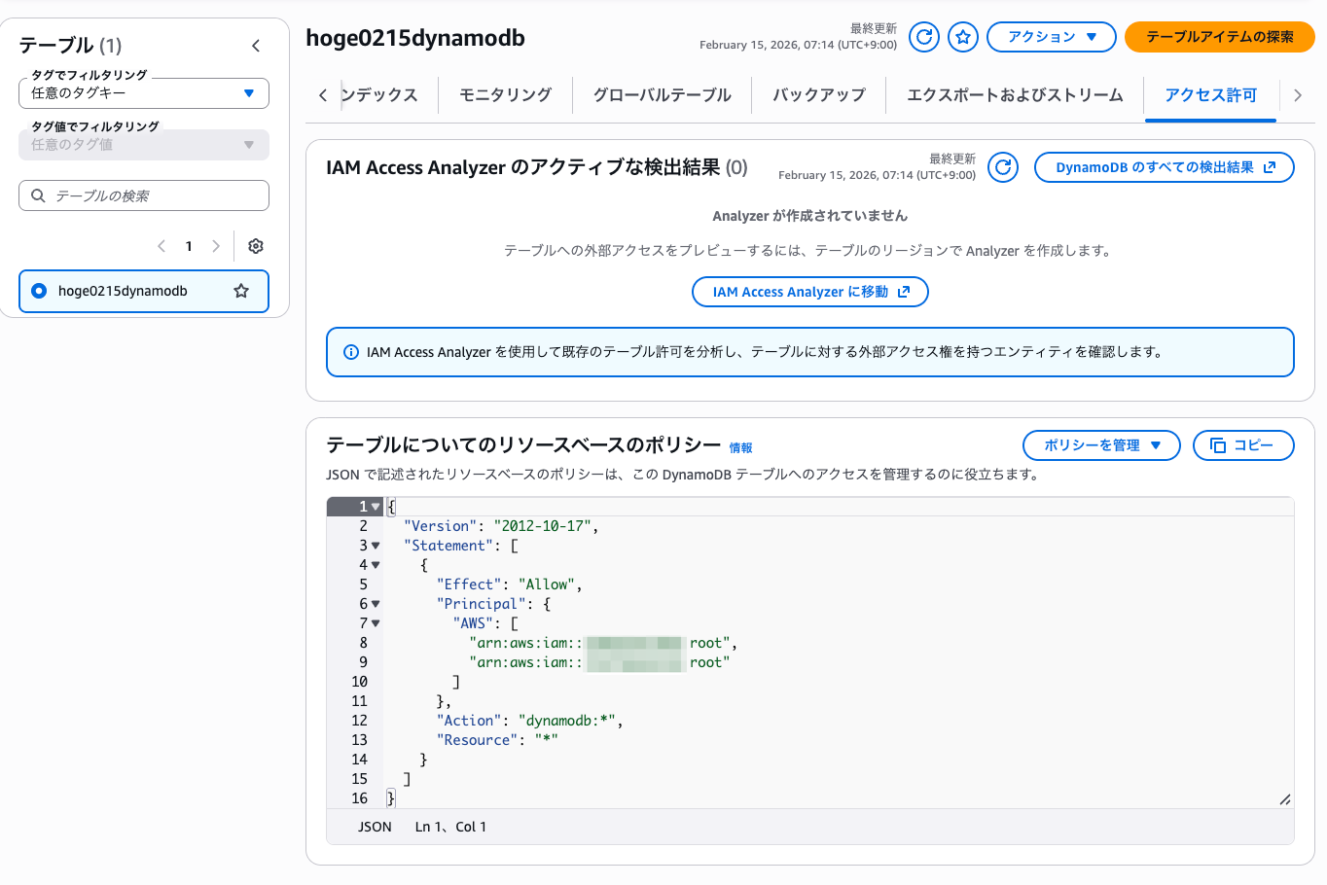Open table list preferences gear icon
Screen dimensions: 1327x885
pos(256,246)
